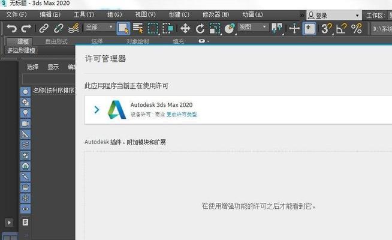Choose the Rectangular Selection Region tool
The image size is (392, 240).
pos(153,28)
